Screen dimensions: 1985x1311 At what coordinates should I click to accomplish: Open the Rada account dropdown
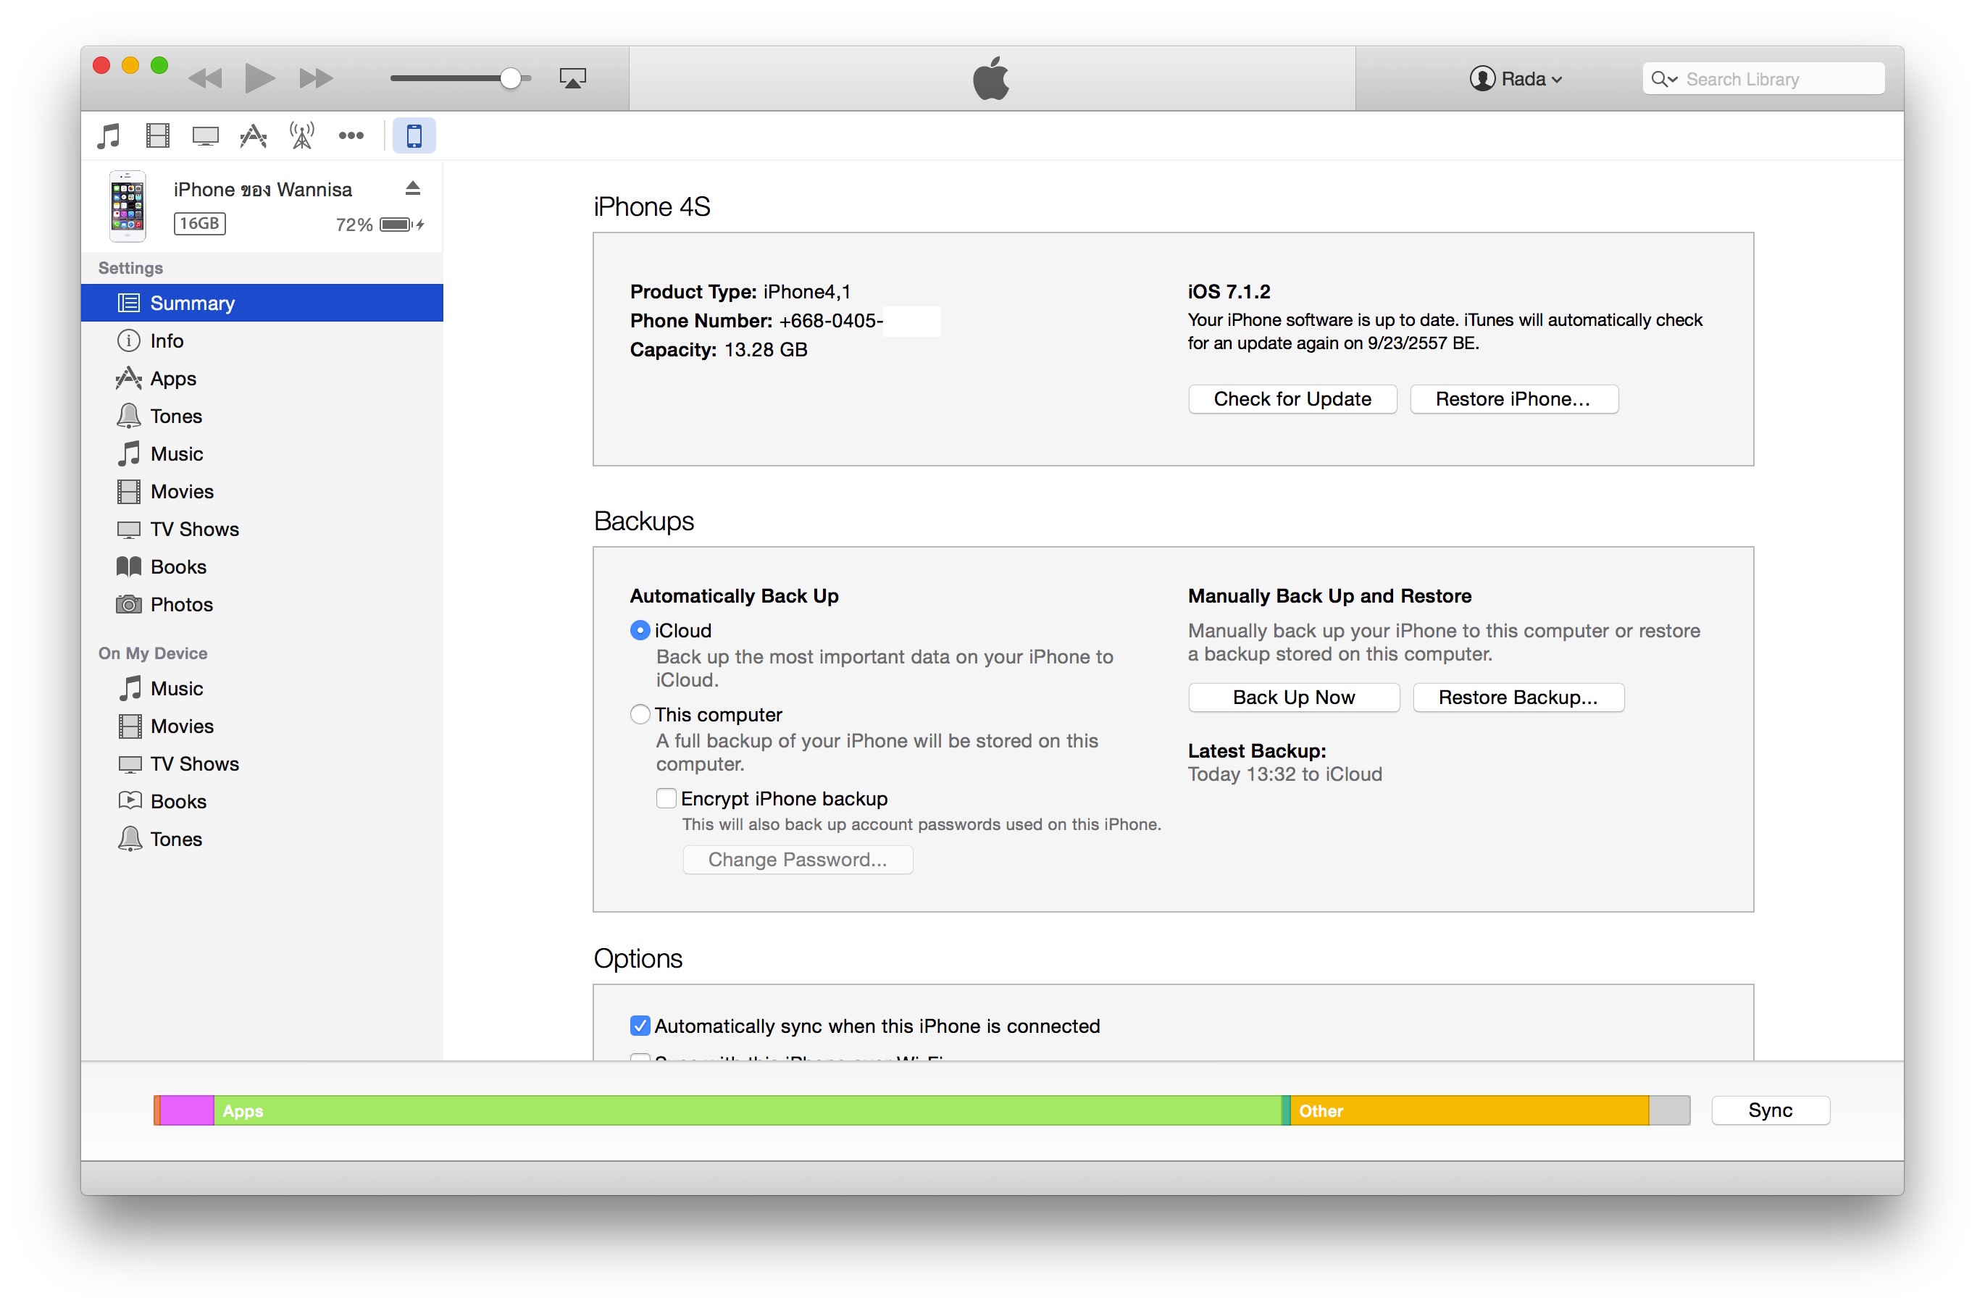[x=1517, y=78]
